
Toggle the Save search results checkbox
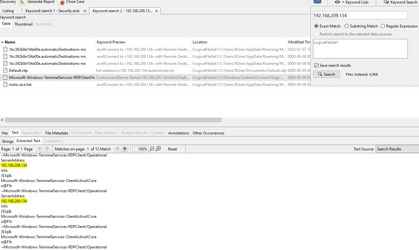(316, 65)
